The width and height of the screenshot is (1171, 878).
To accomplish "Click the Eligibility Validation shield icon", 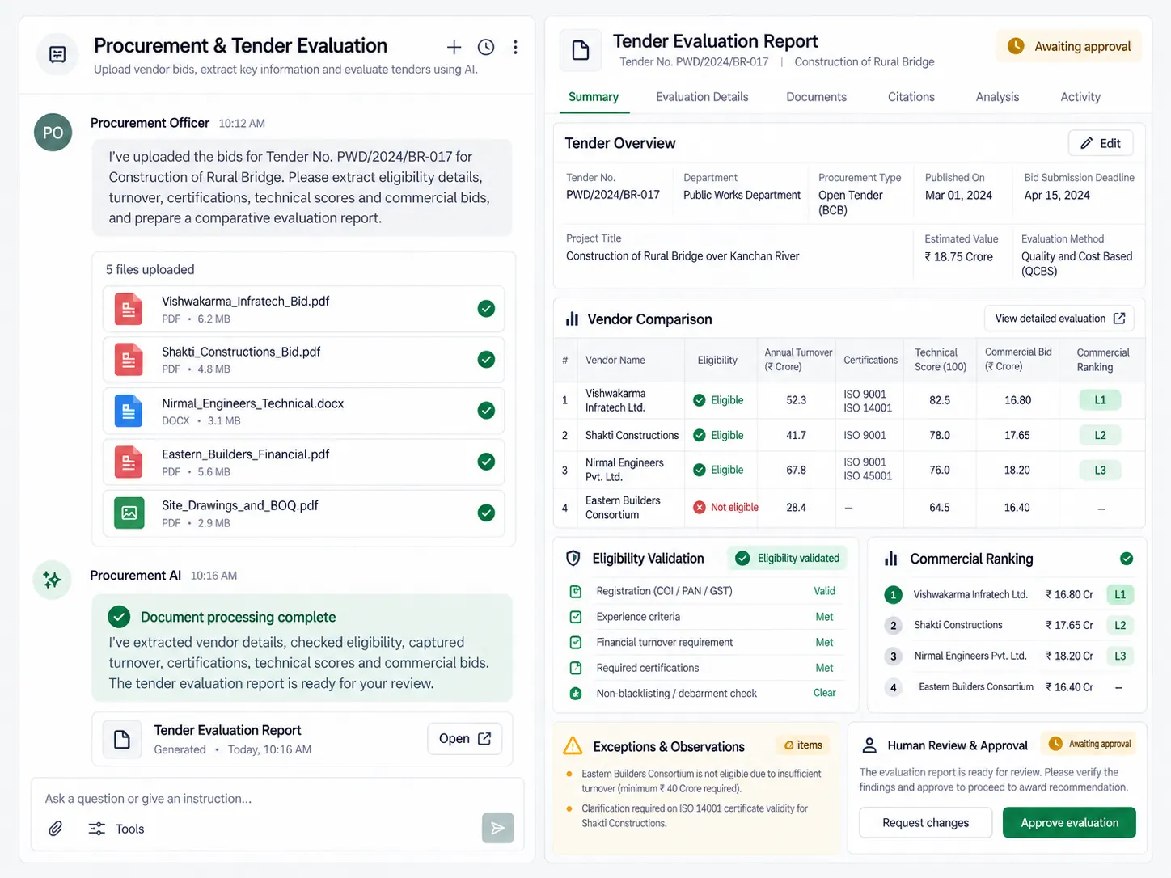I will click(573, 559).
